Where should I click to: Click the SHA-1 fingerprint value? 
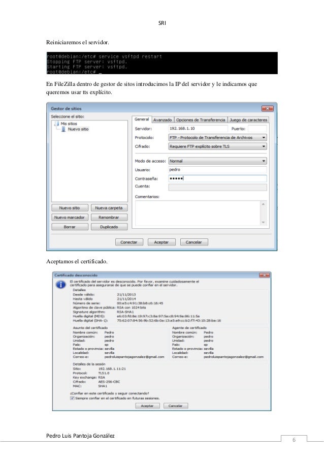click(169, 321)
